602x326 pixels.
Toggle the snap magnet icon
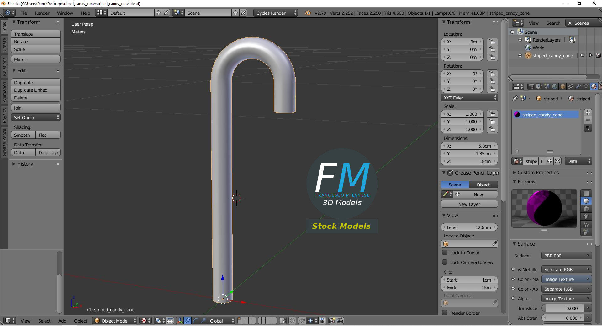pyautogui.click(x=302, y=321)
